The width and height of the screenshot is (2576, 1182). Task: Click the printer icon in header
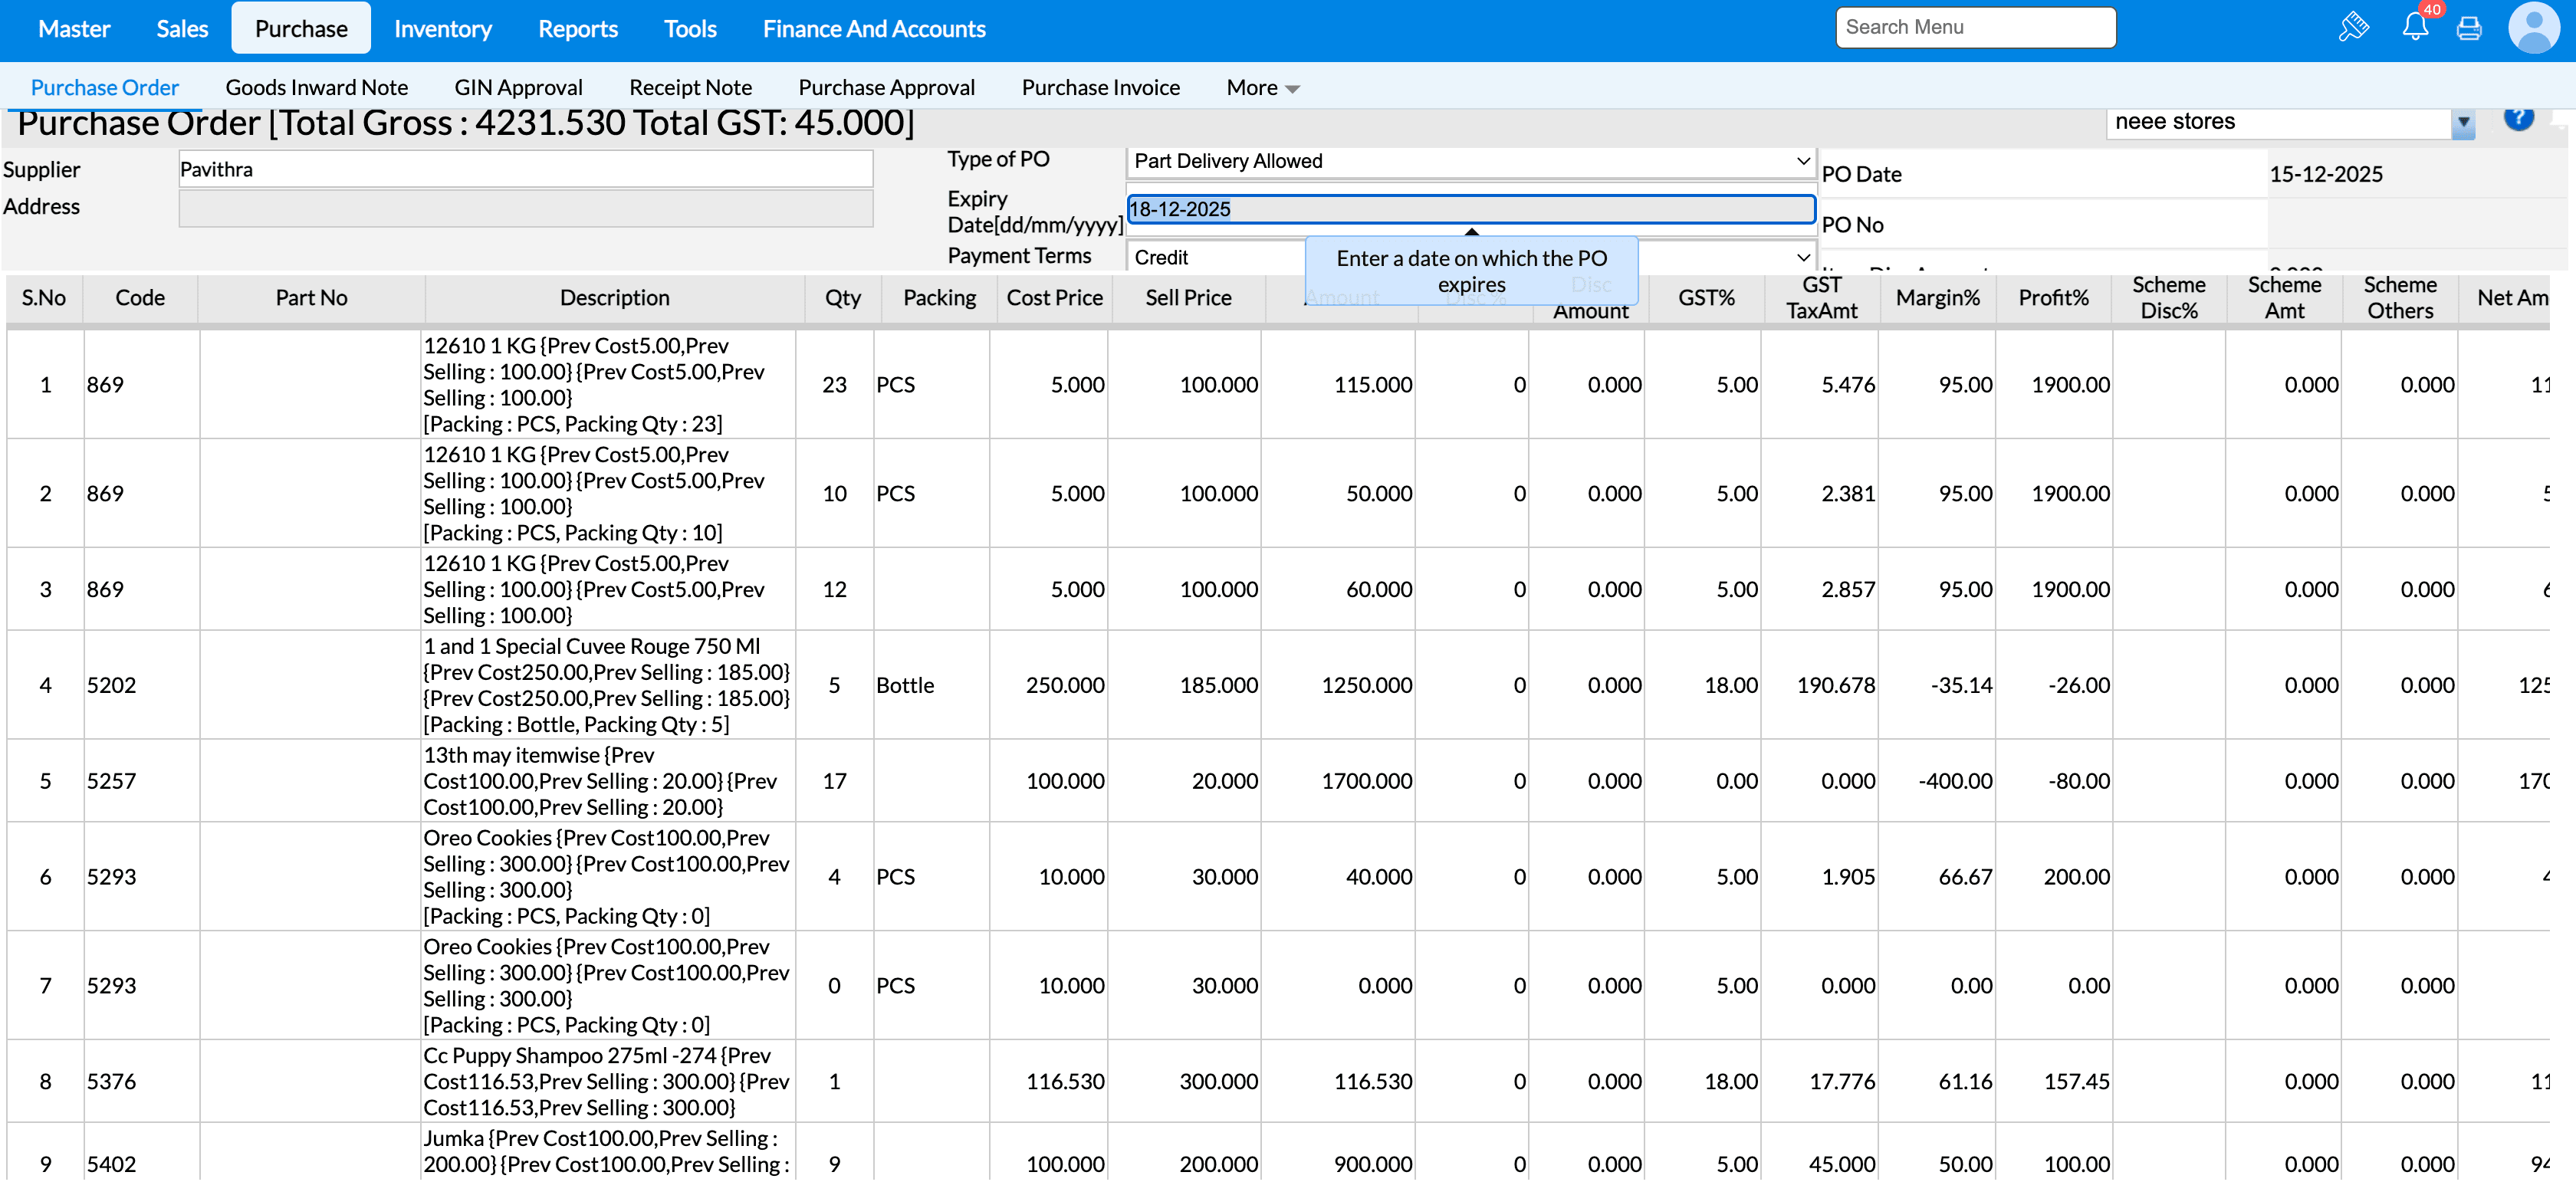coord(2468,28)
